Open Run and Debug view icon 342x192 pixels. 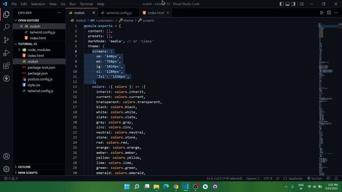(x=6, y=53)
